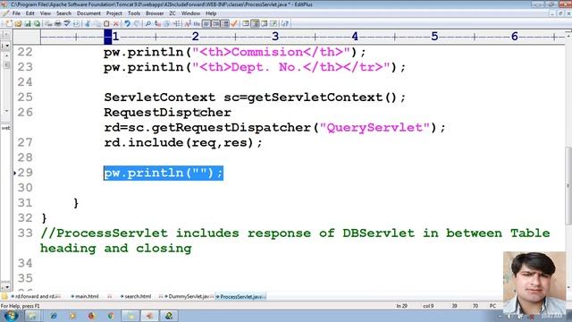This screenshot has height=322, width=572.
Task: Click the Go to Line icon
Action: coord(177,24)
